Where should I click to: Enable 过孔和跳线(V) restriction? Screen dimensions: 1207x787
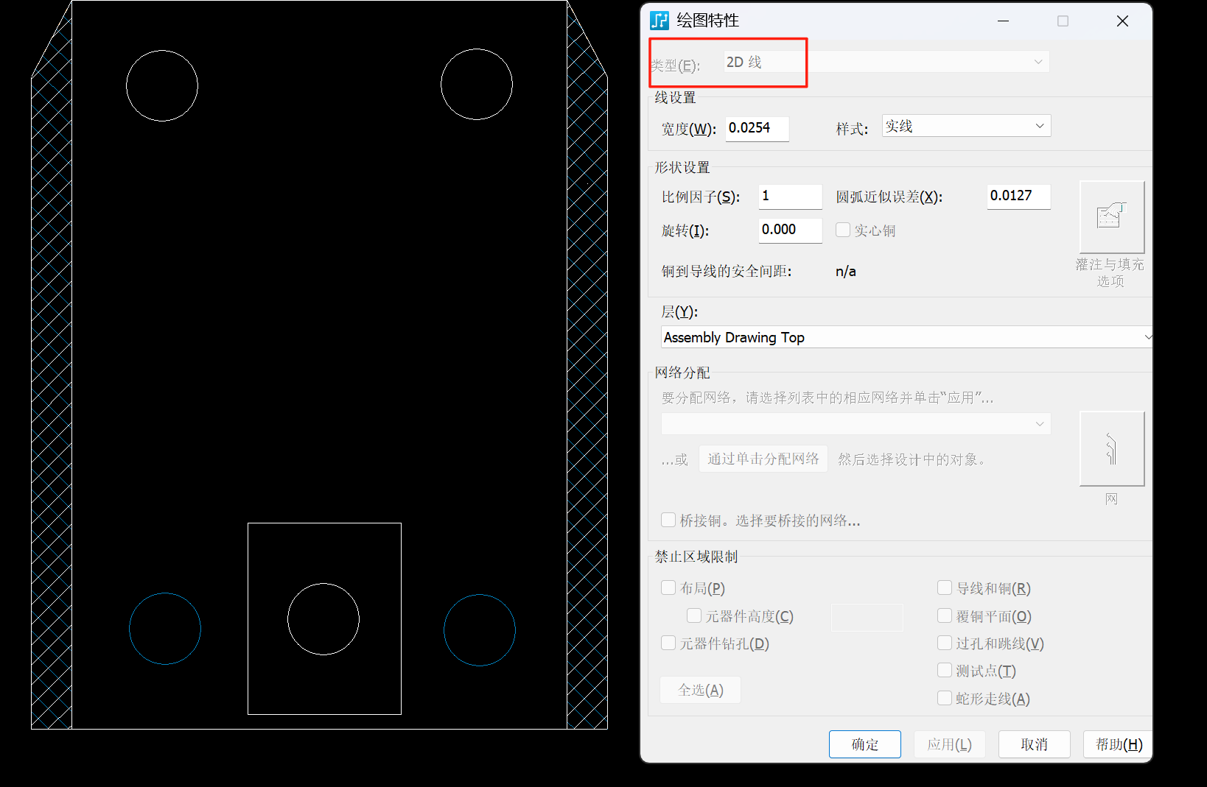[944, 643]
